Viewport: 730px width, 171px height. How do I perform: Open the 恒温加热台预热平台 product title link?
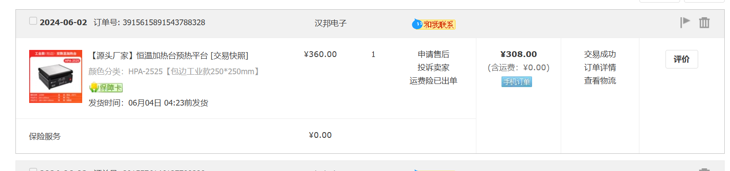pos(148,56)
